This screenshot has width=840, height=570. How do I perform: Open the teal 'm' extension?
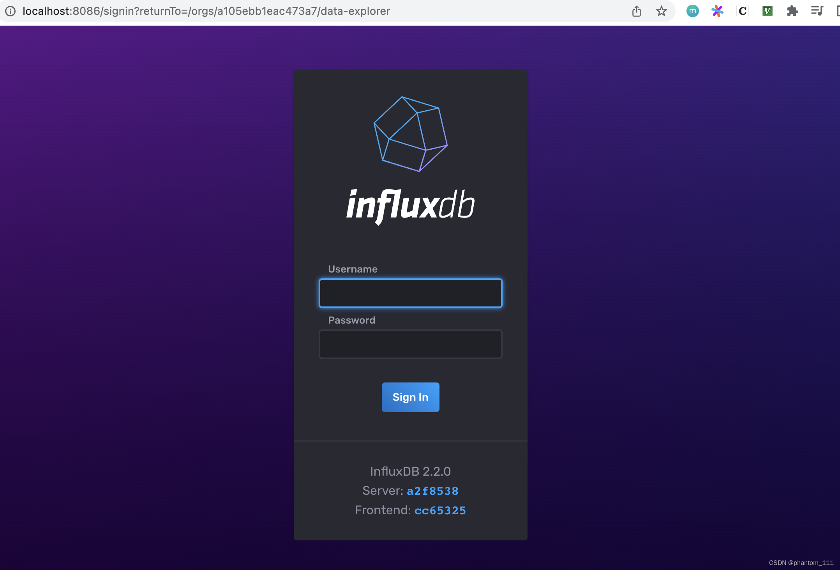[x=692, y=11]
